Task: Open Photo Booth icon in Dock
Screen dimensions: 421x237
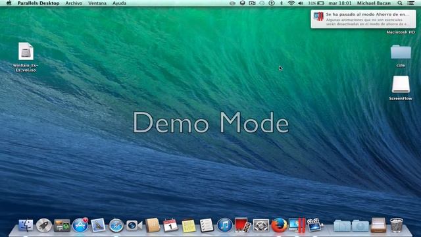Action: [x=243, y=225]
